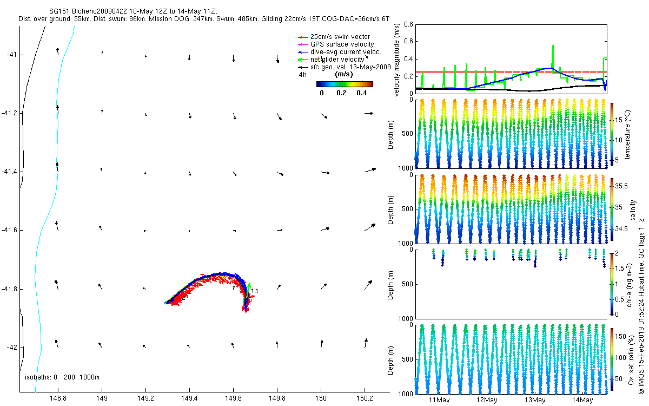Click latitude tick label '-41.2'
Image resolution: width=649 pixels, height=406 pixels.
[11, 113]
